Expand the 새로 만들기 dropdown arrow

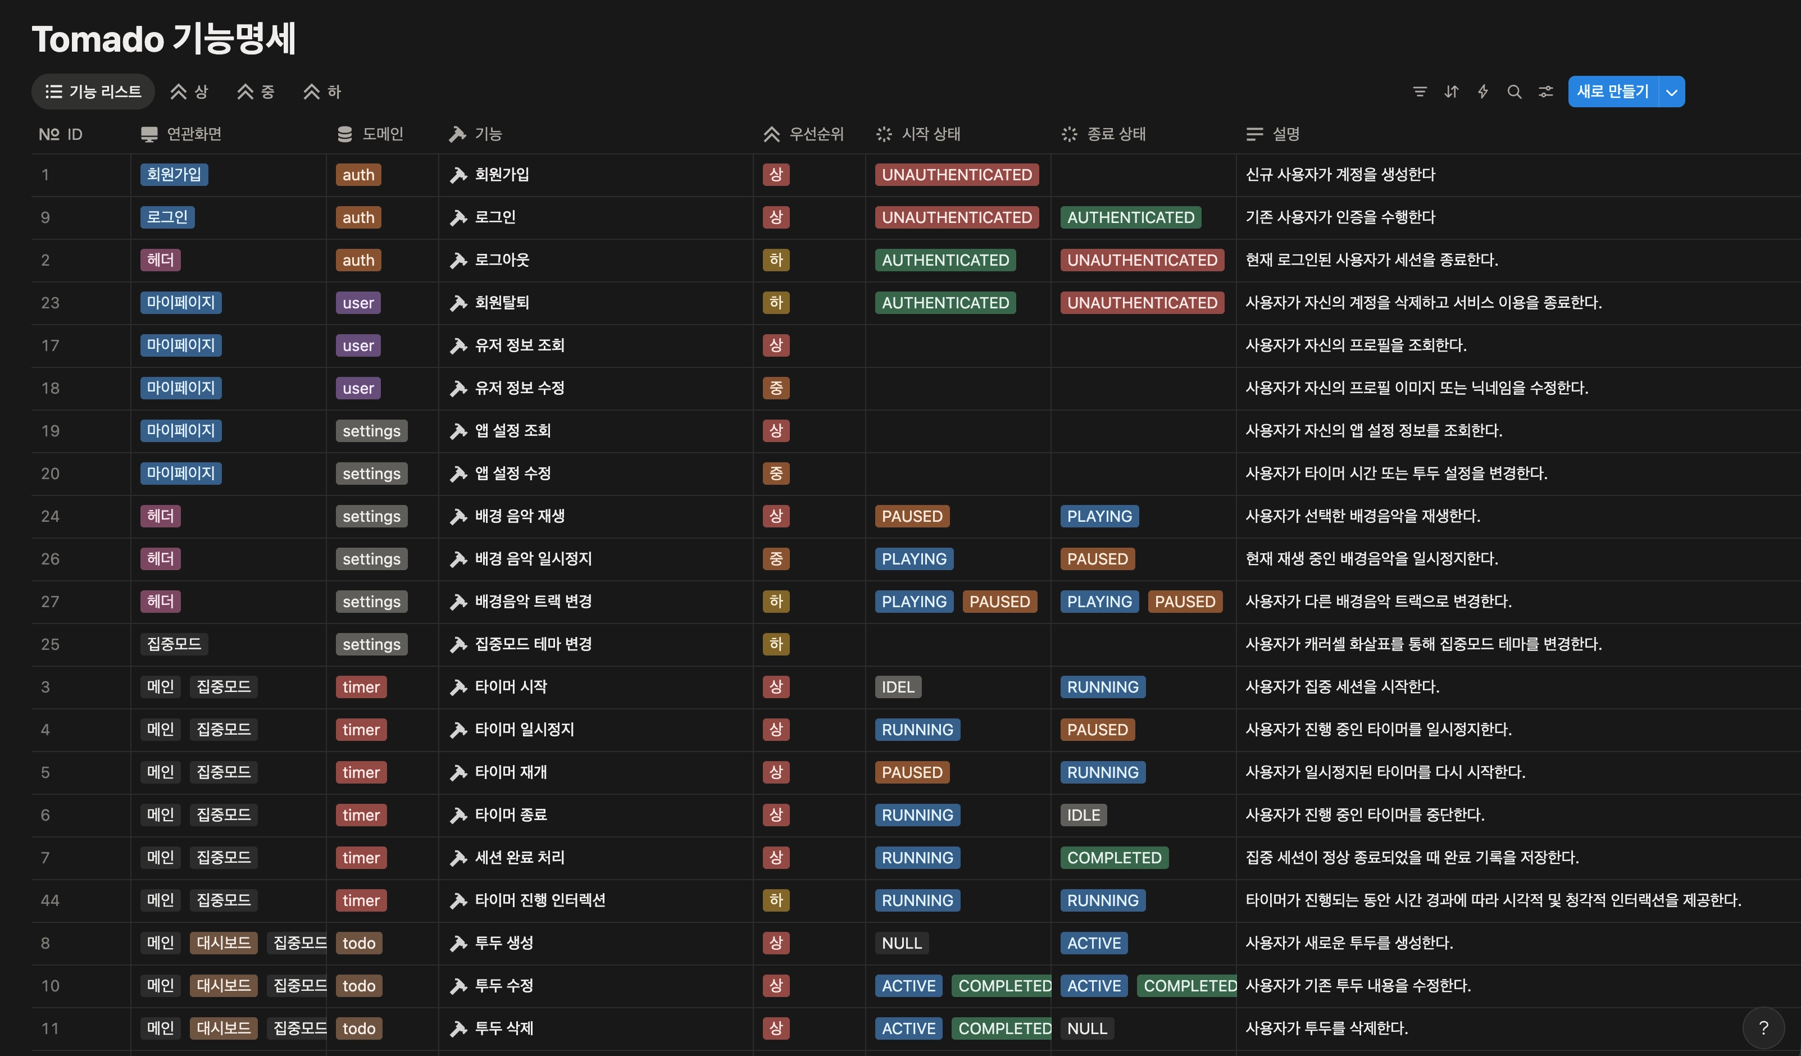(1672, 92)
